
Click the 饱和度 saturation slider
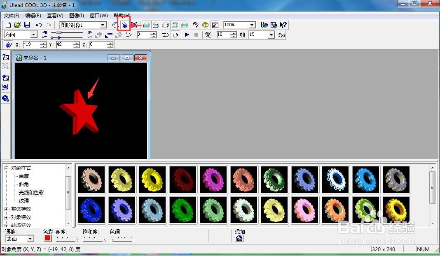point(94,239)
